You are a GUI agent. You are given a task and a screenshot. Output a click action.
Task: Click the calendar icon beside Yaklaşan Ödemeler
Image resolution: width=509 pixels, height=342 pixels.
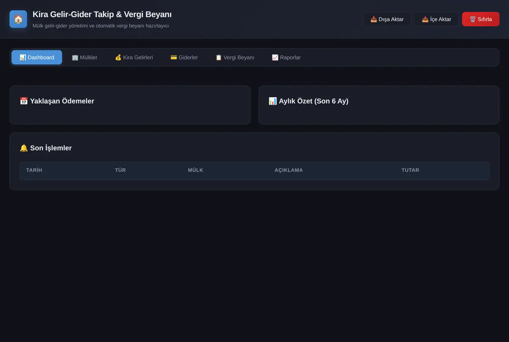(24, 101)
